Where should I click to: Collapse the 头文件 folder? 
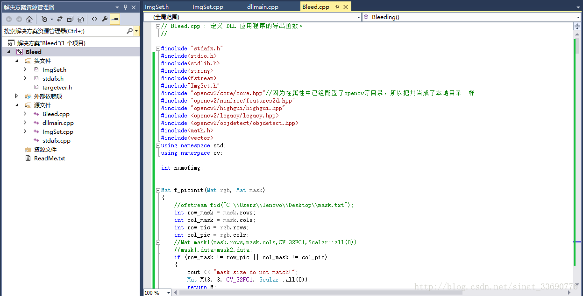pos(17,61)
